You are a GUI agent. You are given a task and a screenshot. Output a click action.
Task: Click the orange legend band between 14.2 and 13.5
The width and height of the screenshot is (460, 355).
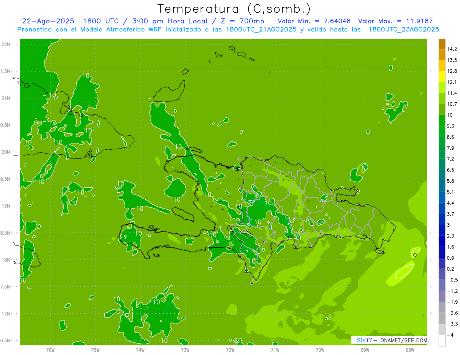442,54
